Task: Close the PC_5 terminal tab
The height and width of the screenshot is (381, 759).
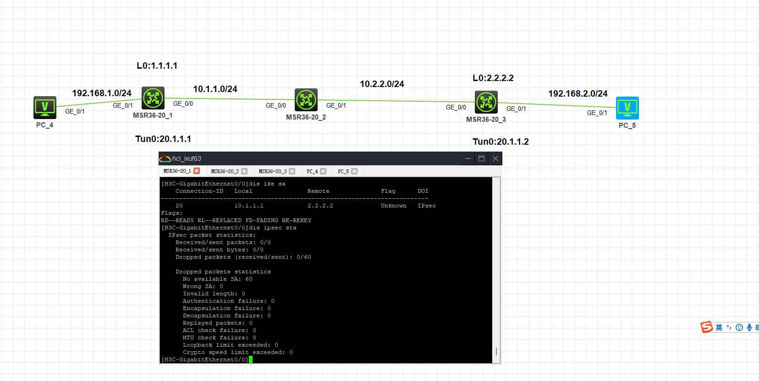Action: tap(354, 171)
